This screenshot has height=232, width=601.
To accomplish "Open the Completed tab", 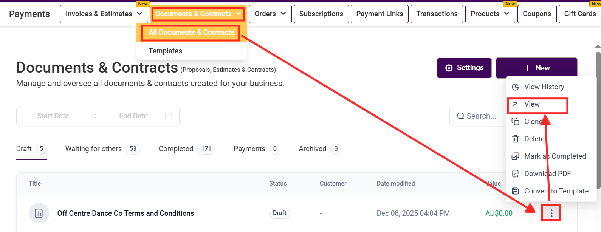I will point(176,149).
